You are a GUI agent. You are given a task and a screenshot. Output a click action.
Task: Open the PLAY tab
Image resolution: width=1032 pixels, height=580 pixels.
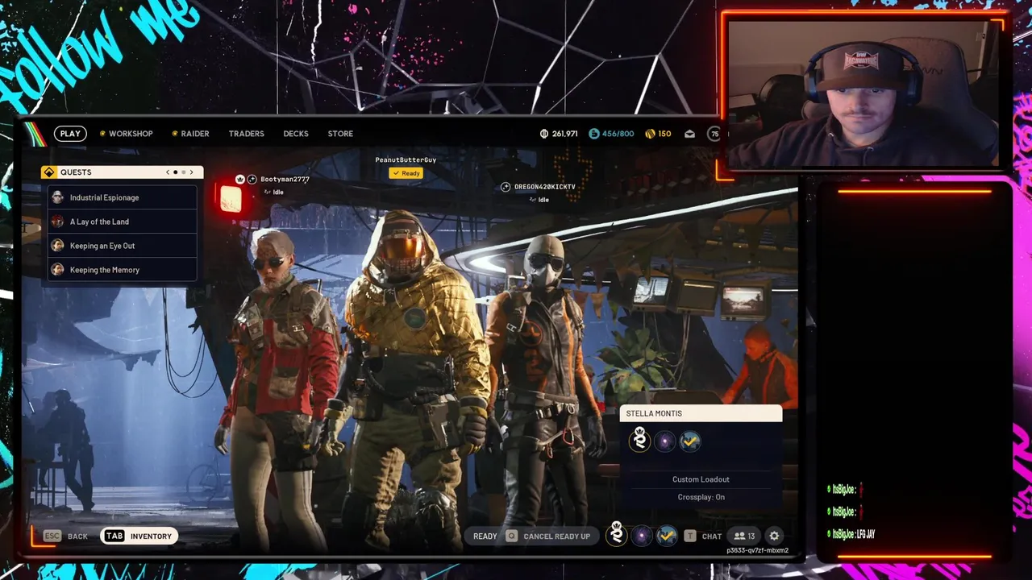pos(70,134)
